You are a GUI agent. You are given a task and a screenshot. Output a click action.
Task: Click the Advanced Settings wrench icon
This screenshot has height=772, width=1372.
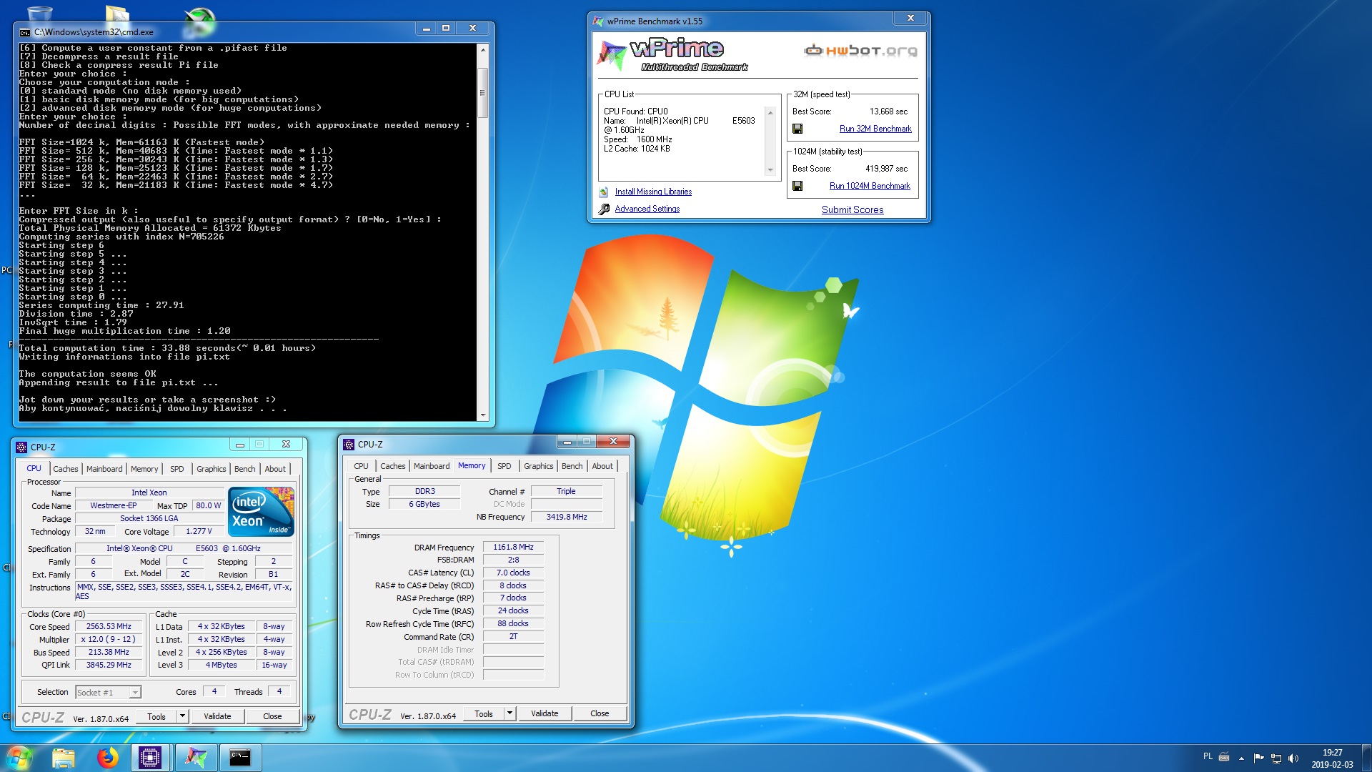[x=604, y=209]
